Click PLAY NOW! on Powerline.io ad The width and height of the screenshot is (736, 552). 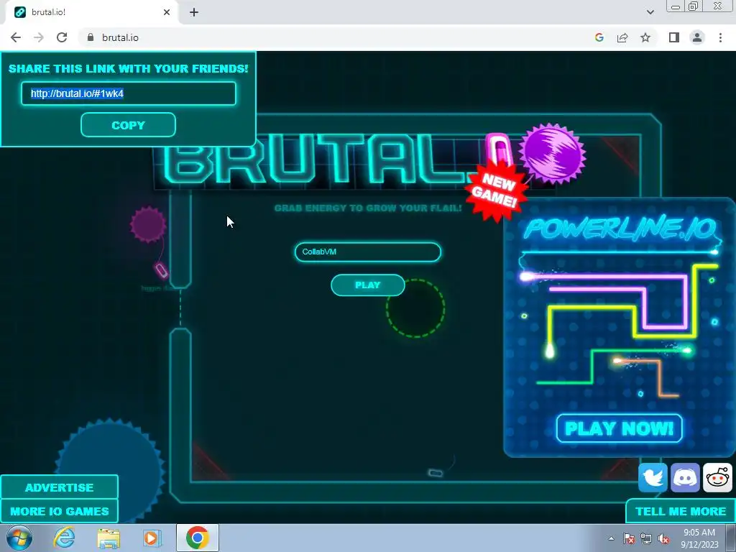pos(619,428)
